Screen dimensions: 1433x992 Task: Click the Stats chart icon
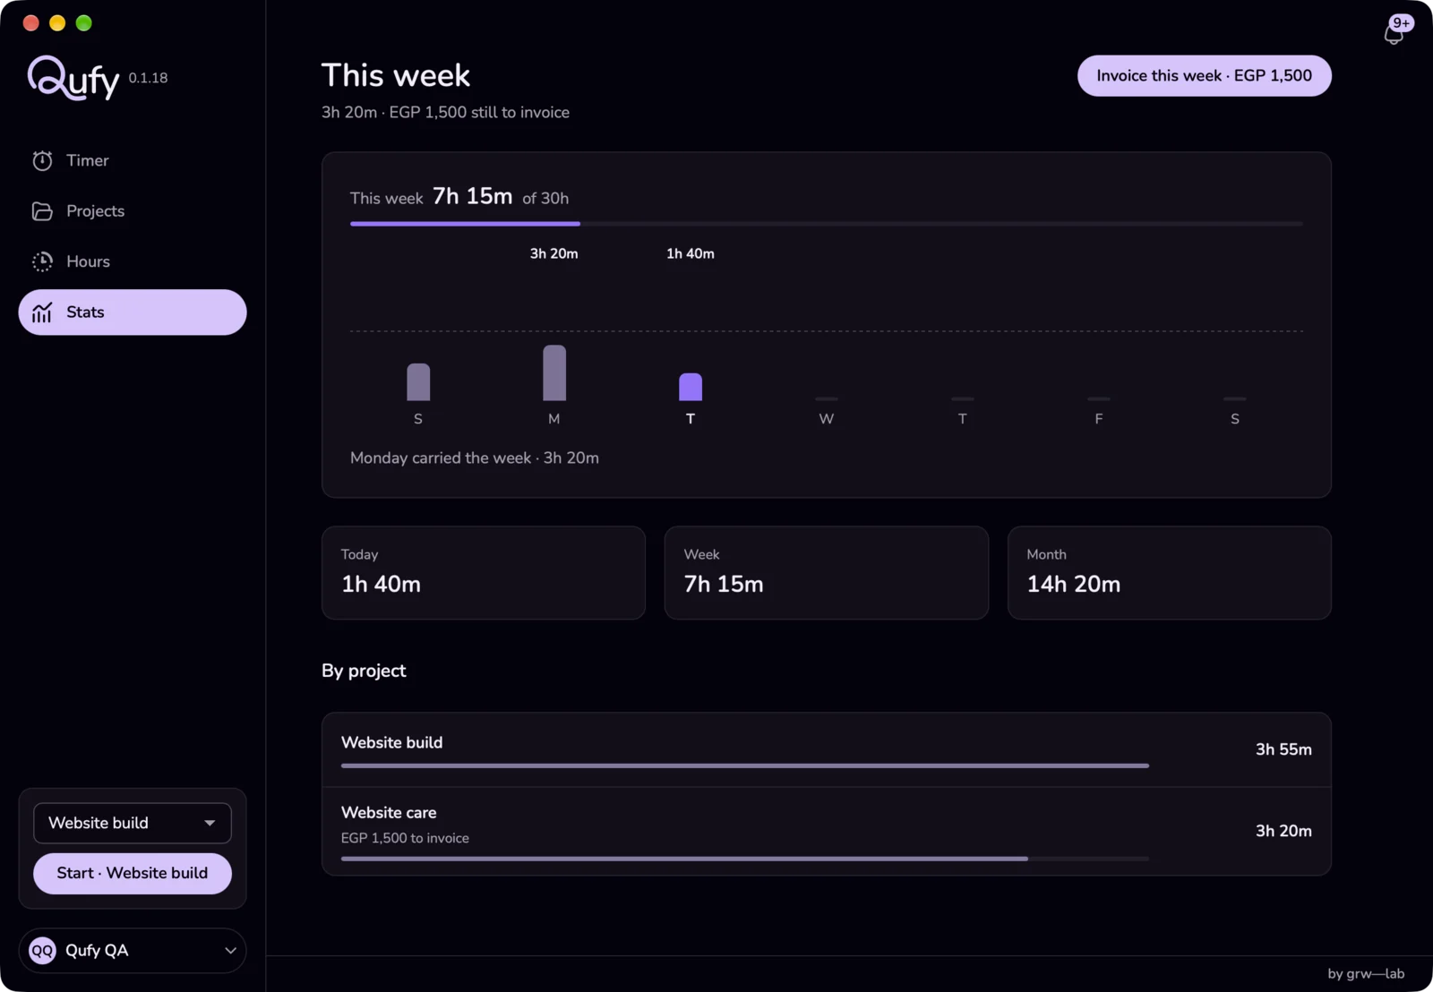pos(42,312)
